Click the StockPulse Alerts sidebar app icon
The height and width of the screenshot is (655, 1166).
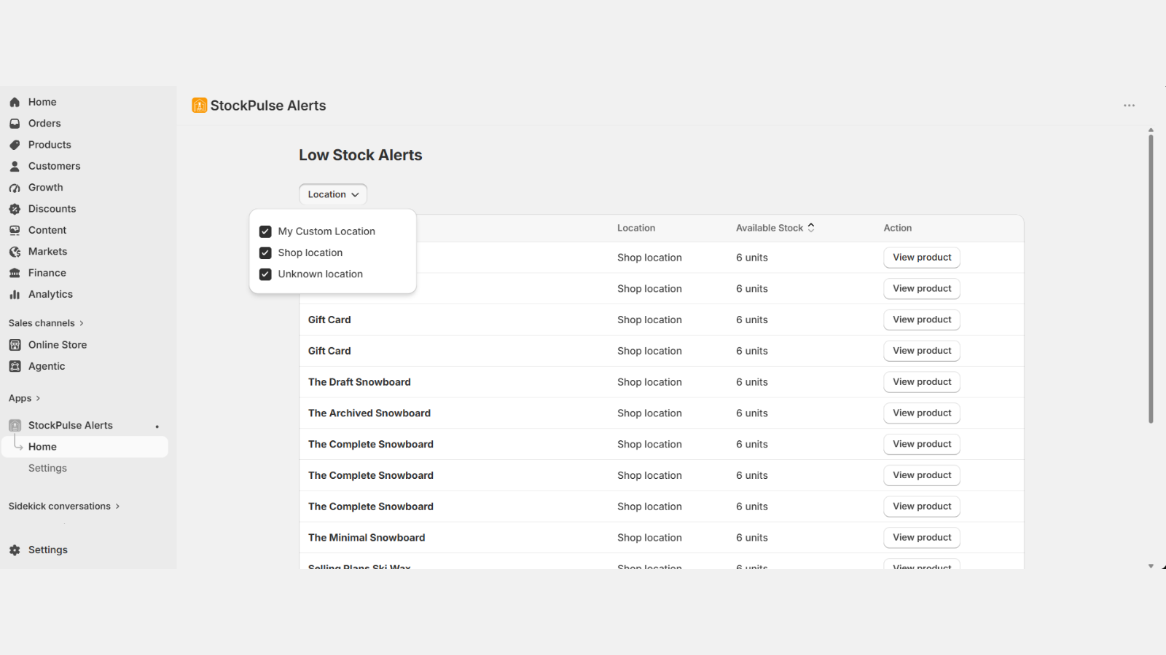15,426
